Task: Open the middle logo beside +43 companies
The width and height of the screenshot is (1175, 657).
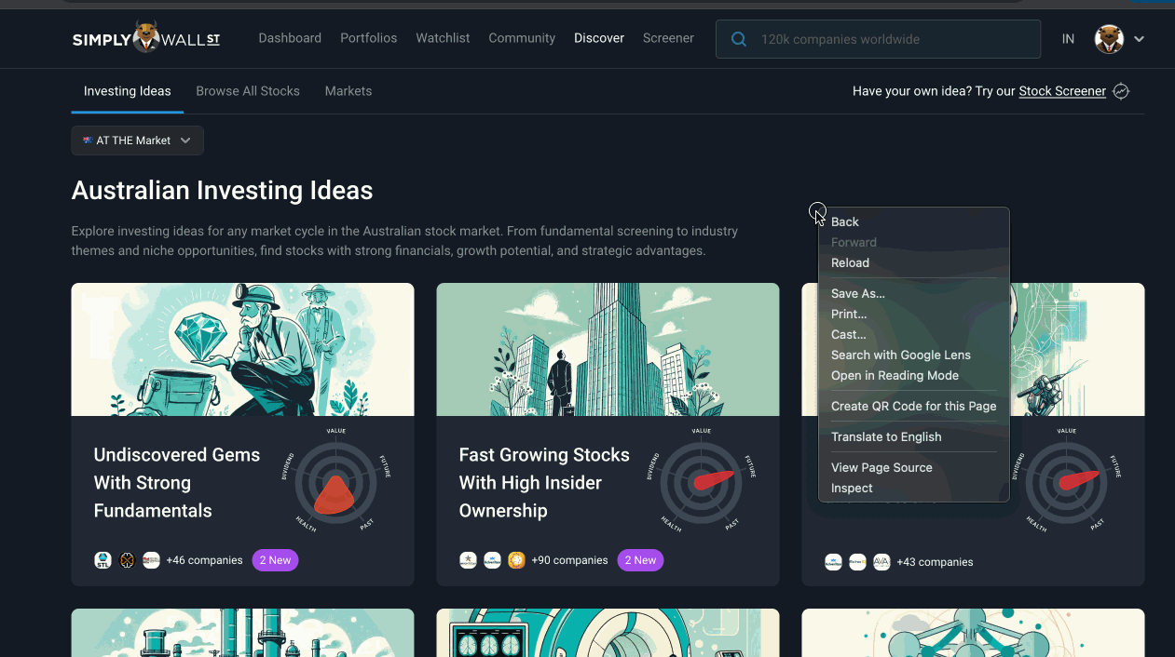Action: coord(857,562)
